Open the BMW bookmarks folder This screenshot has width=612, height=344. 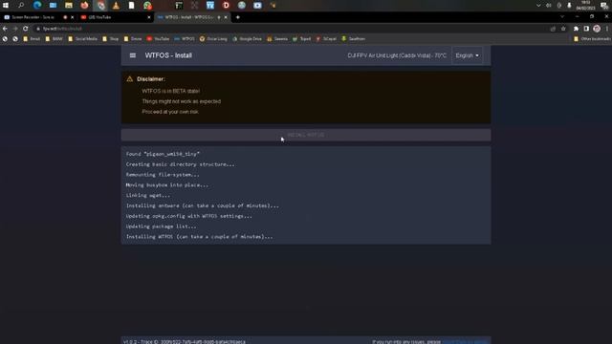54,39
